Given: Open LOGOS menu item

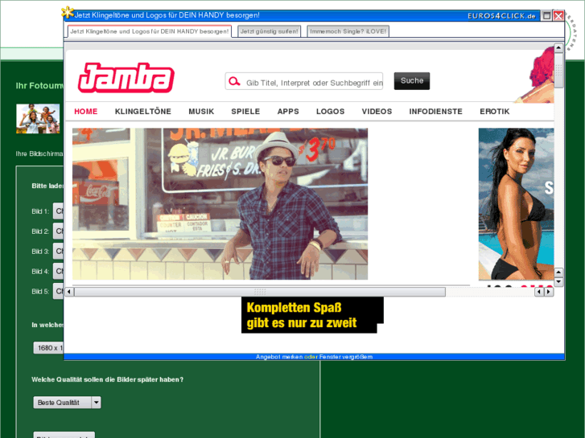Looking at the screenshot, I should click(x=330, y=112).
